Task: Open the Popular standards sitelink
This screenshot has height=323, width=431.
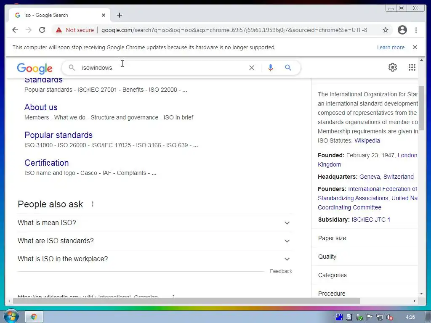Action: pos(58,135)
